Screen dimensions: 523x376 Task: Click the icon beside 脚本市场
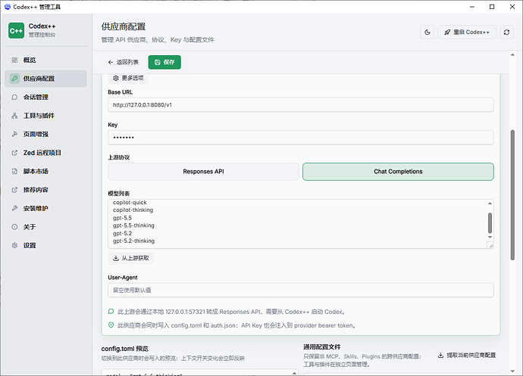(x=14, y=171)
